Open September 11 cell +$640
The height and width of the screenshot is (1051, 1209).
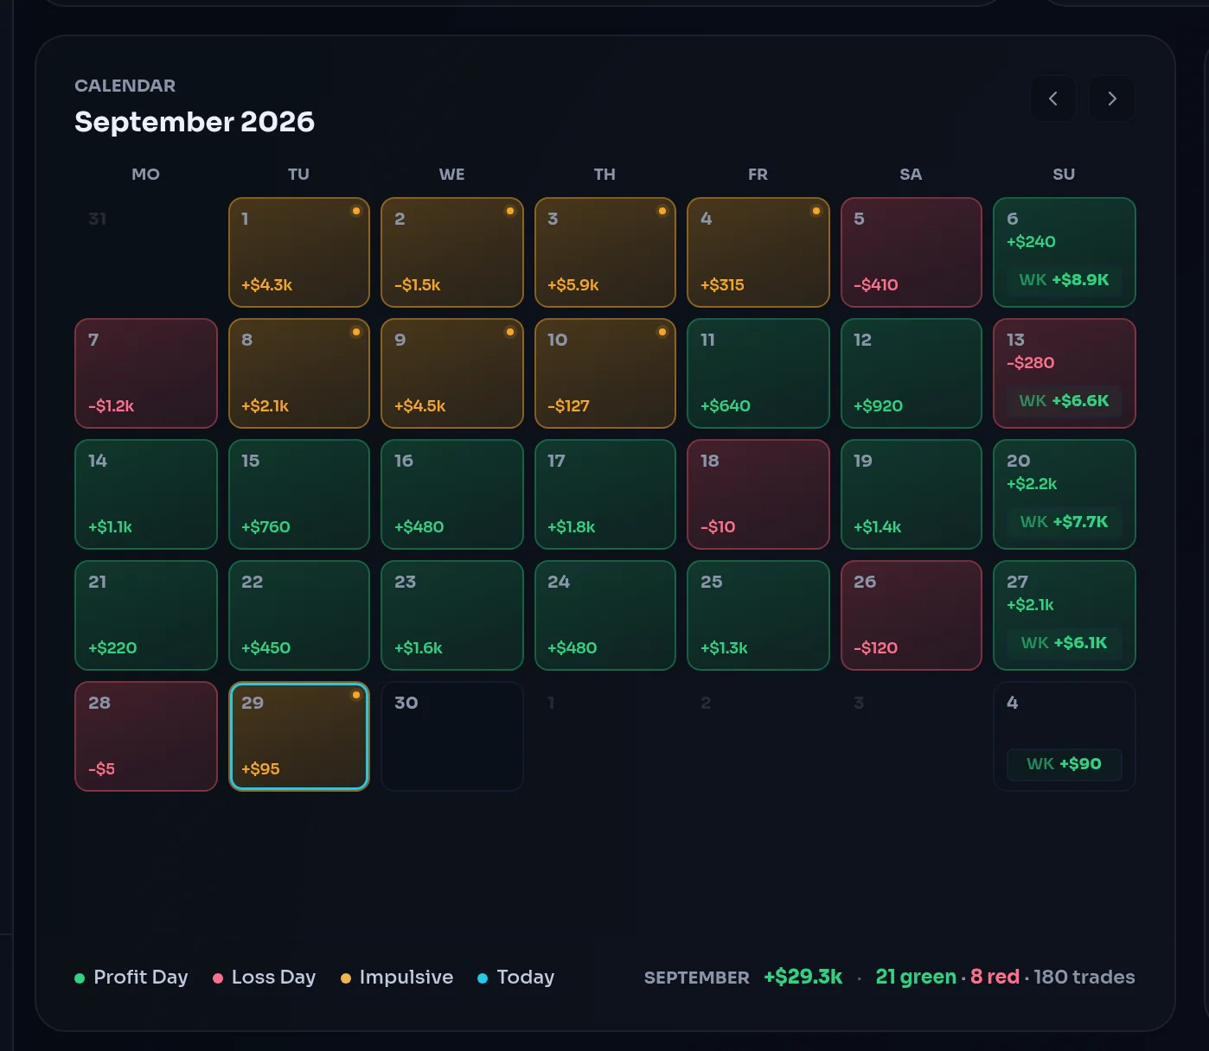758,373
